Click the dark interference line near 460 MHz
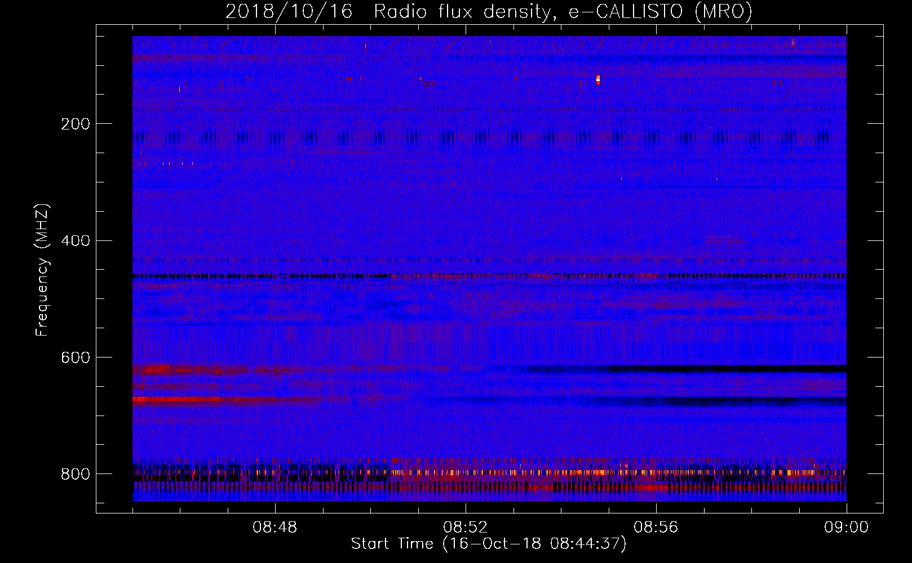The width and height of the screenshot is (912, 563). point(489,275)
